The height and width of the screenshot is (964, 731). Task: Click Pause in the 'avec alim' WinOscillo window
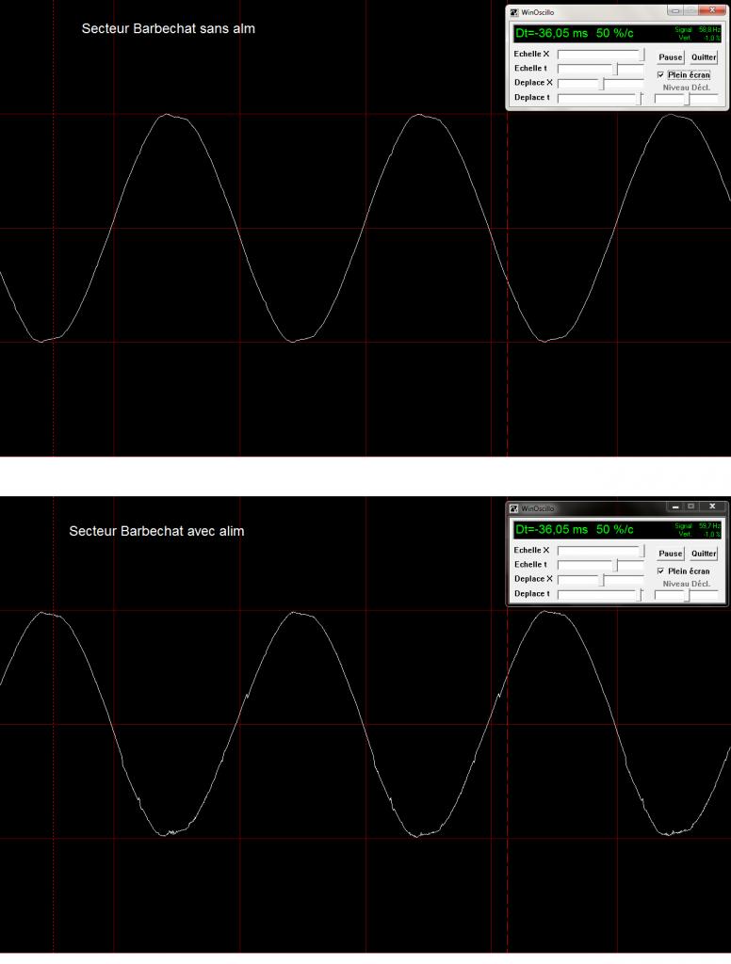(x=670, y=554)
